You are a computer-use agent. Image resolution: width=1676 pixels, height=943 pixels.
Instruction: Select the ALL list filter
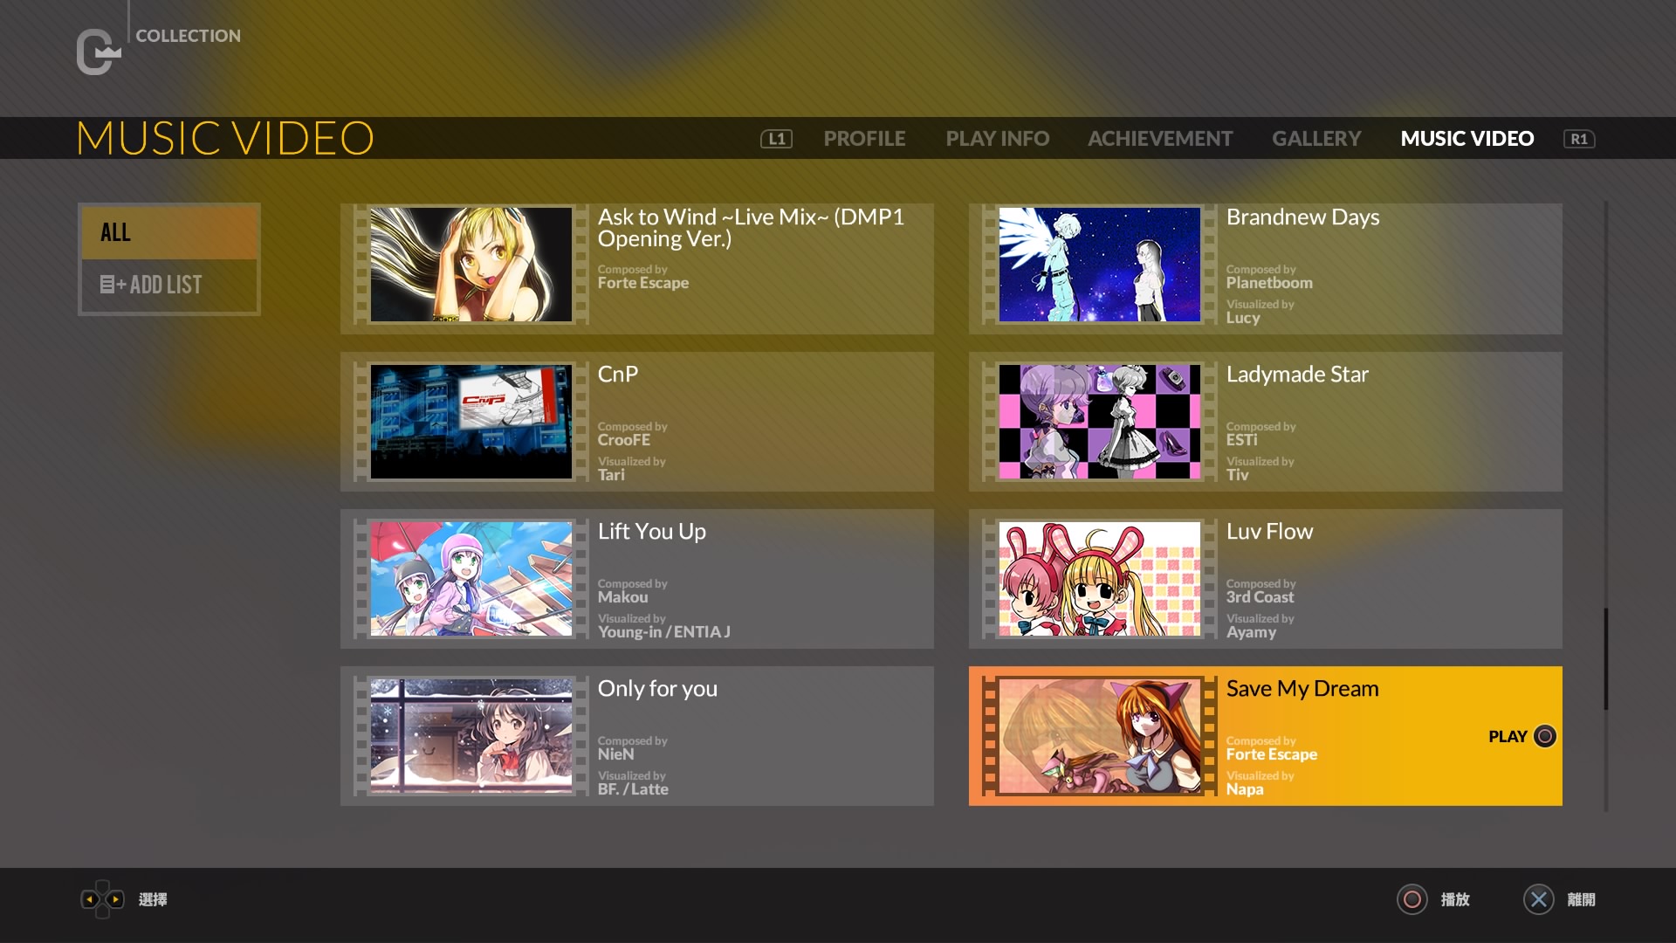169,232
